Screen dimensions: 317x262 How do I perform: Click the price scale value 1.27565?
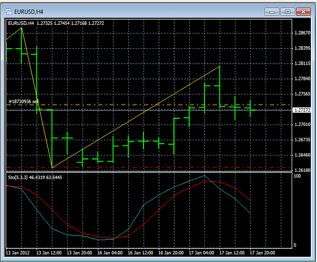click(x=302, y=94)
